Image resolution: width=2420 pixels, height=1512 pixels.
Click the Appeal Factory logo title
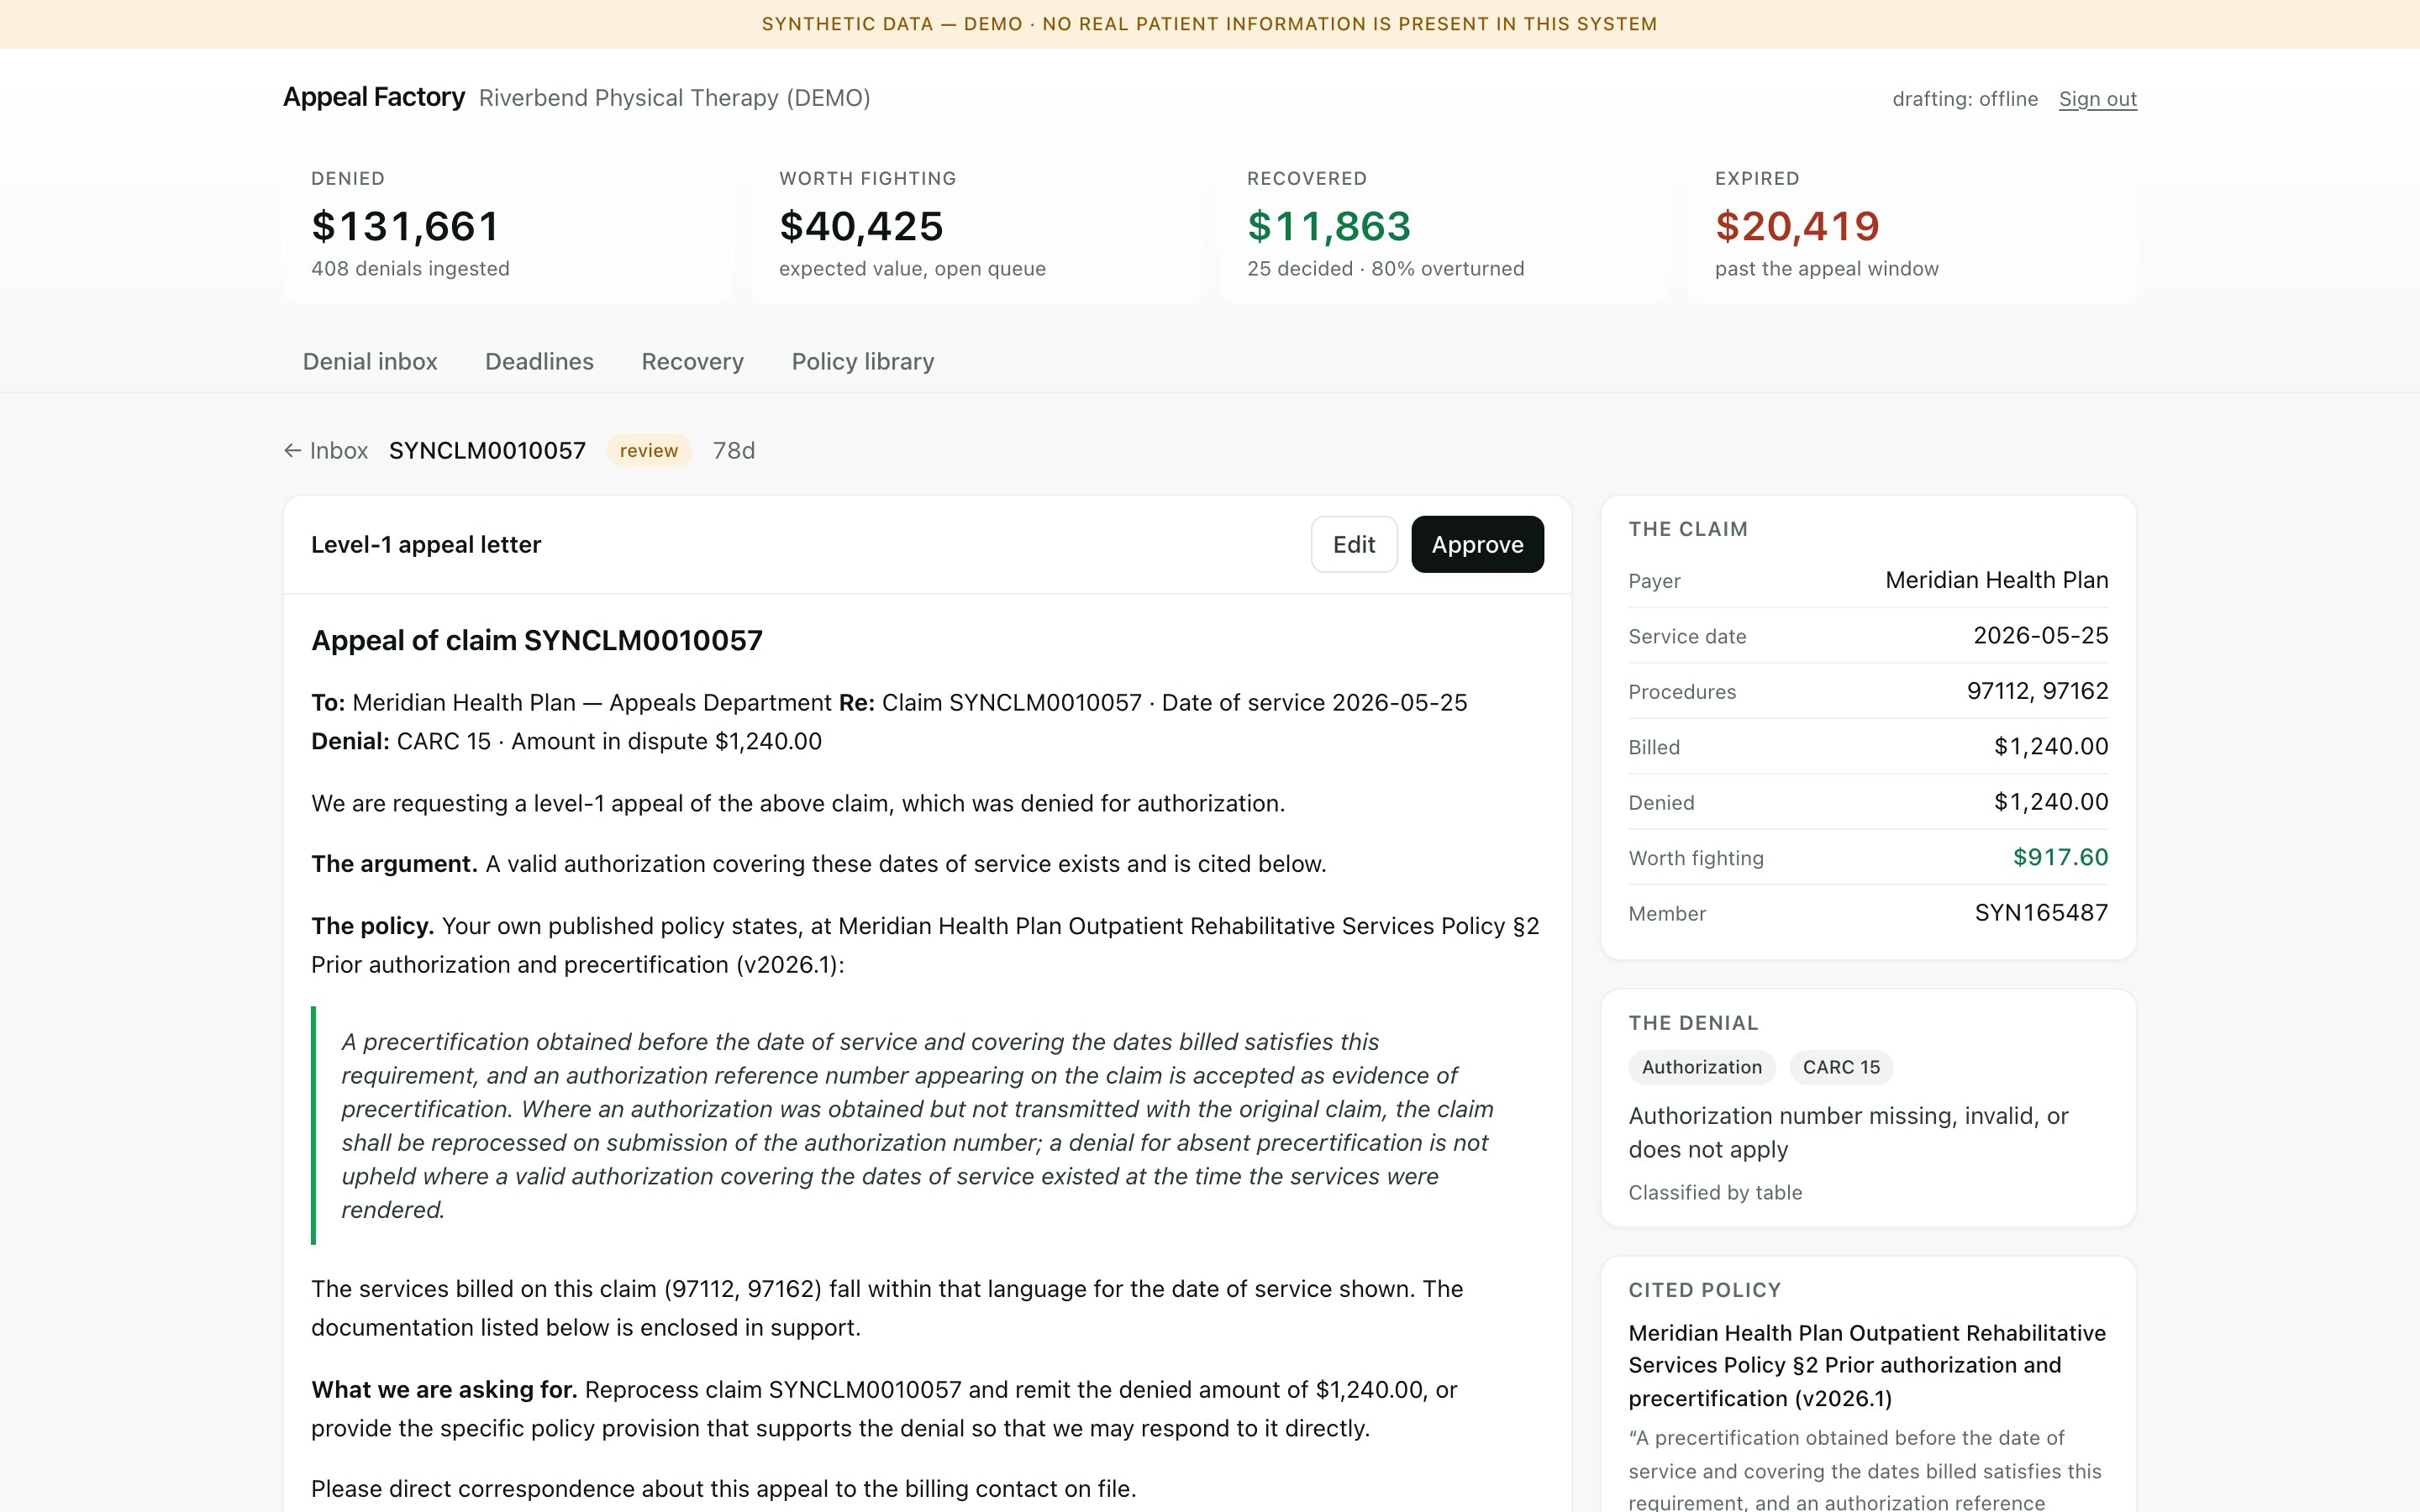point(374,97)
